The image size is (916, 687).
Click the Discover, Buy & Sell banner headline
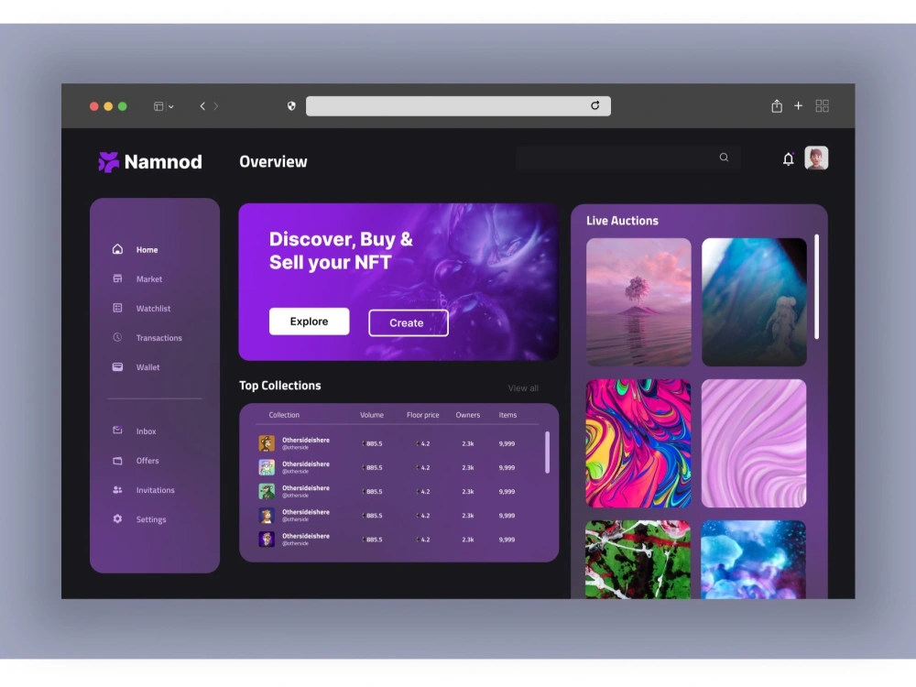[341, 251]
